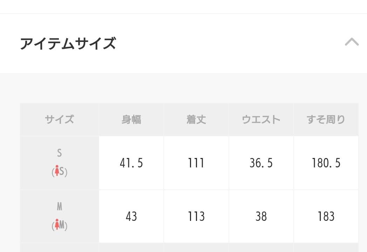Click the アイテムサイズ heading text
This screenshot has width=367, height=252.
coord(69,43)
